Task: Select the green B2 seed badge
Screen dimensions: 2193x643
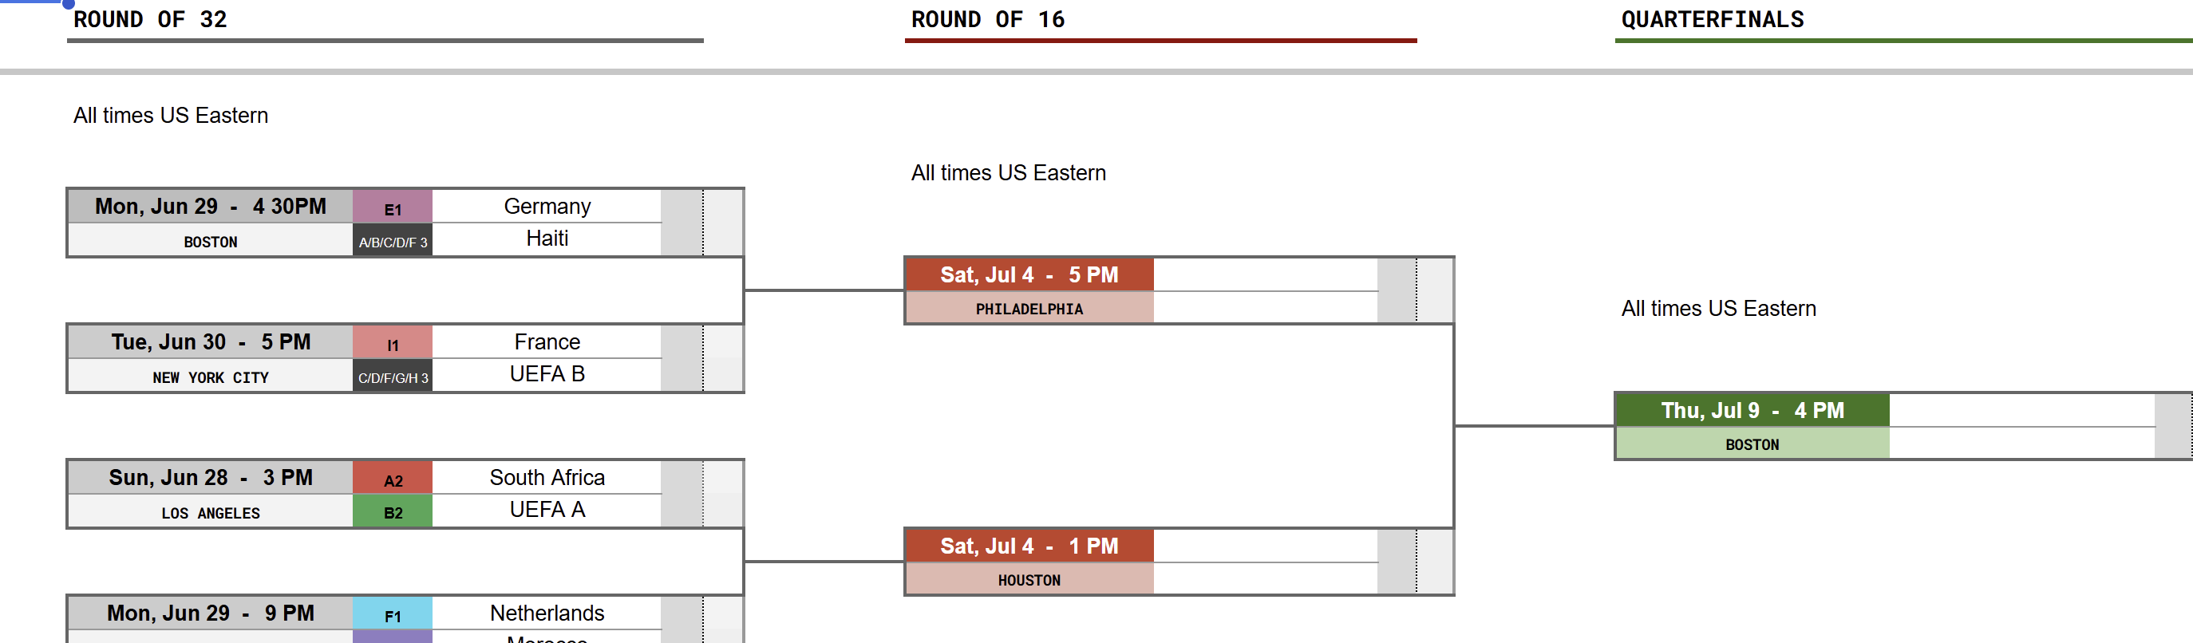Action: 393,511
